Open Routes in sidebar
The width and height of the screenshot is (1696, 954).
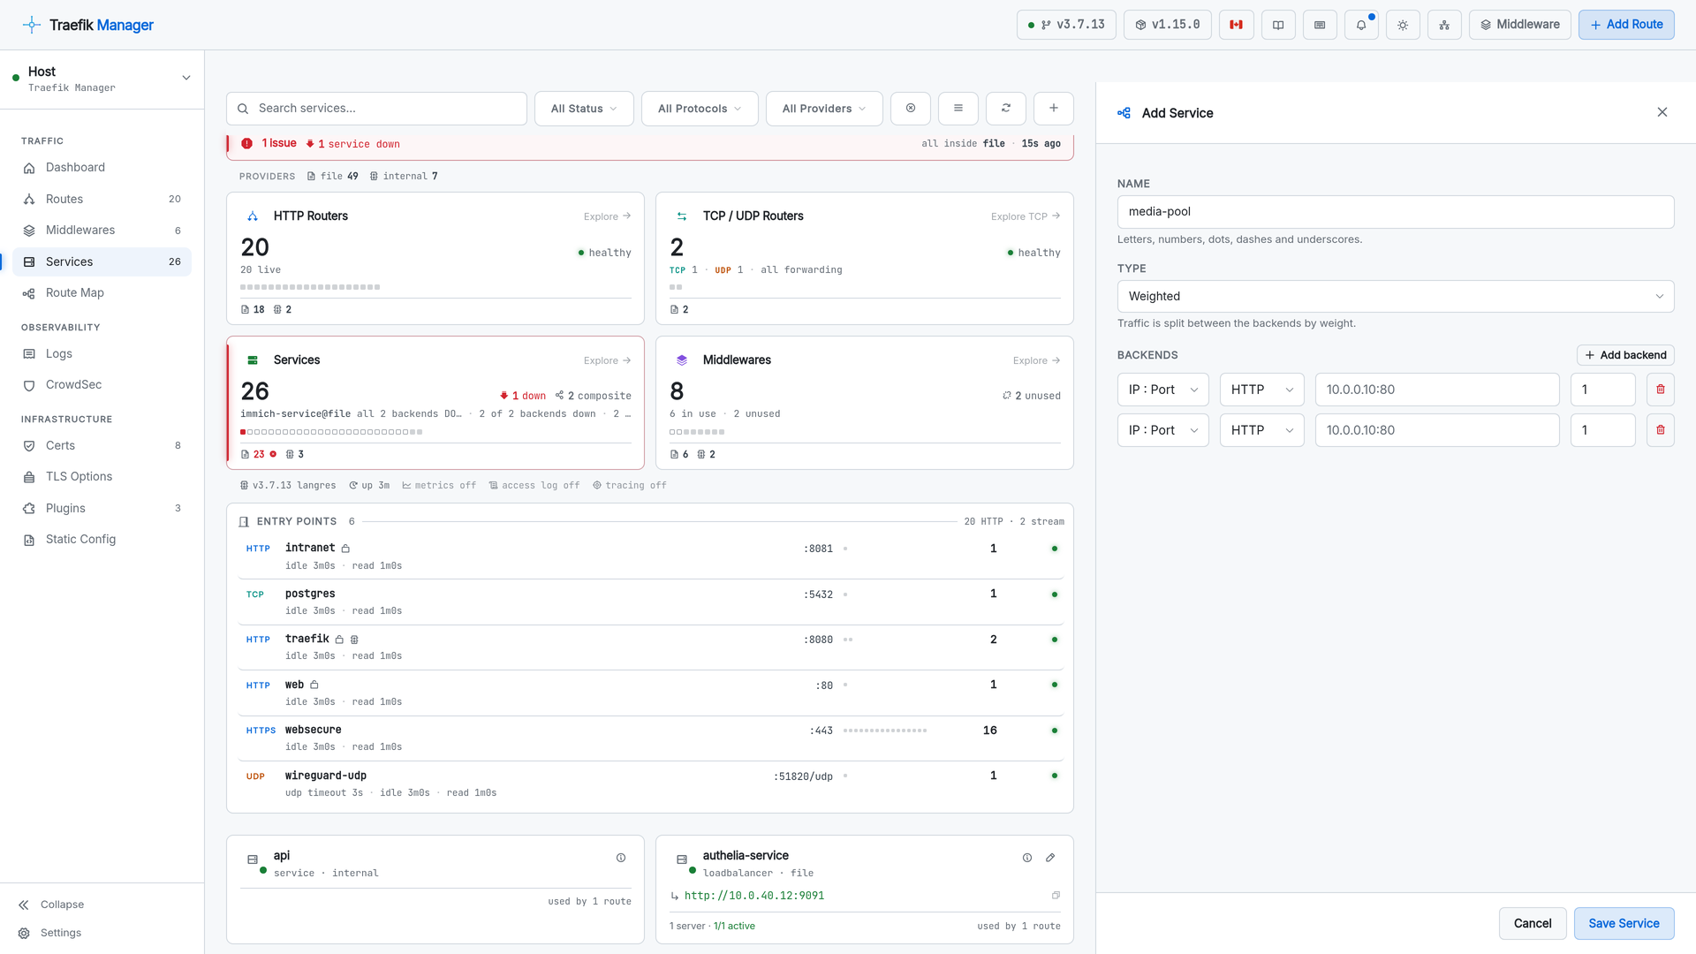point(102,200)
